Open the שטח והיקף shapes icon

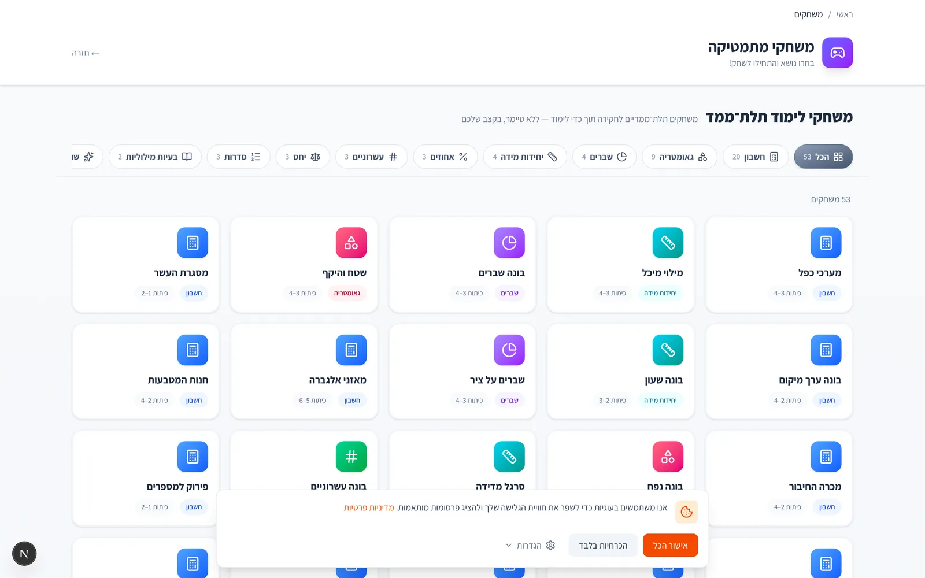coord(351,243)
